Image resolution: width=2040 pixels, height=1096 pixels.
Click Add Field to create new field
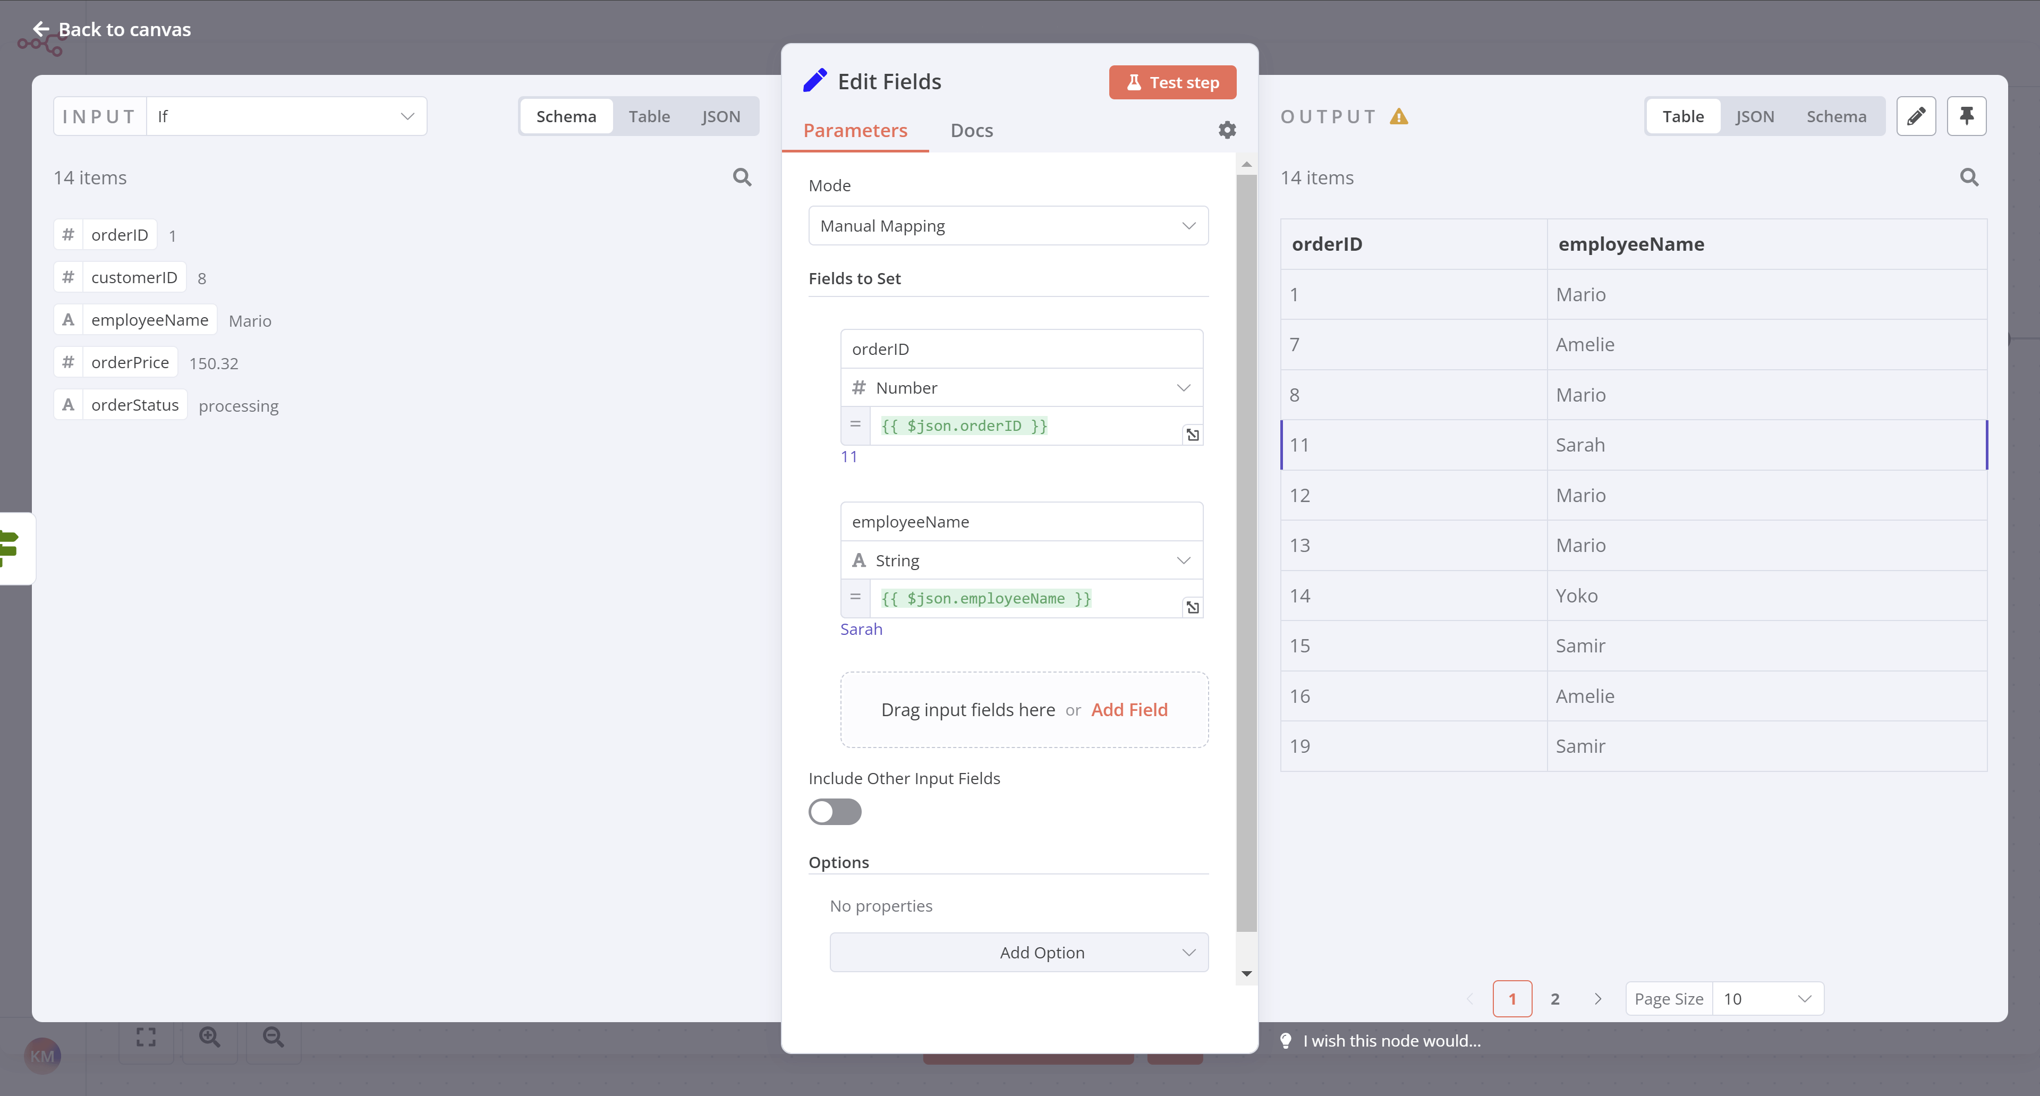(1129, 710)
